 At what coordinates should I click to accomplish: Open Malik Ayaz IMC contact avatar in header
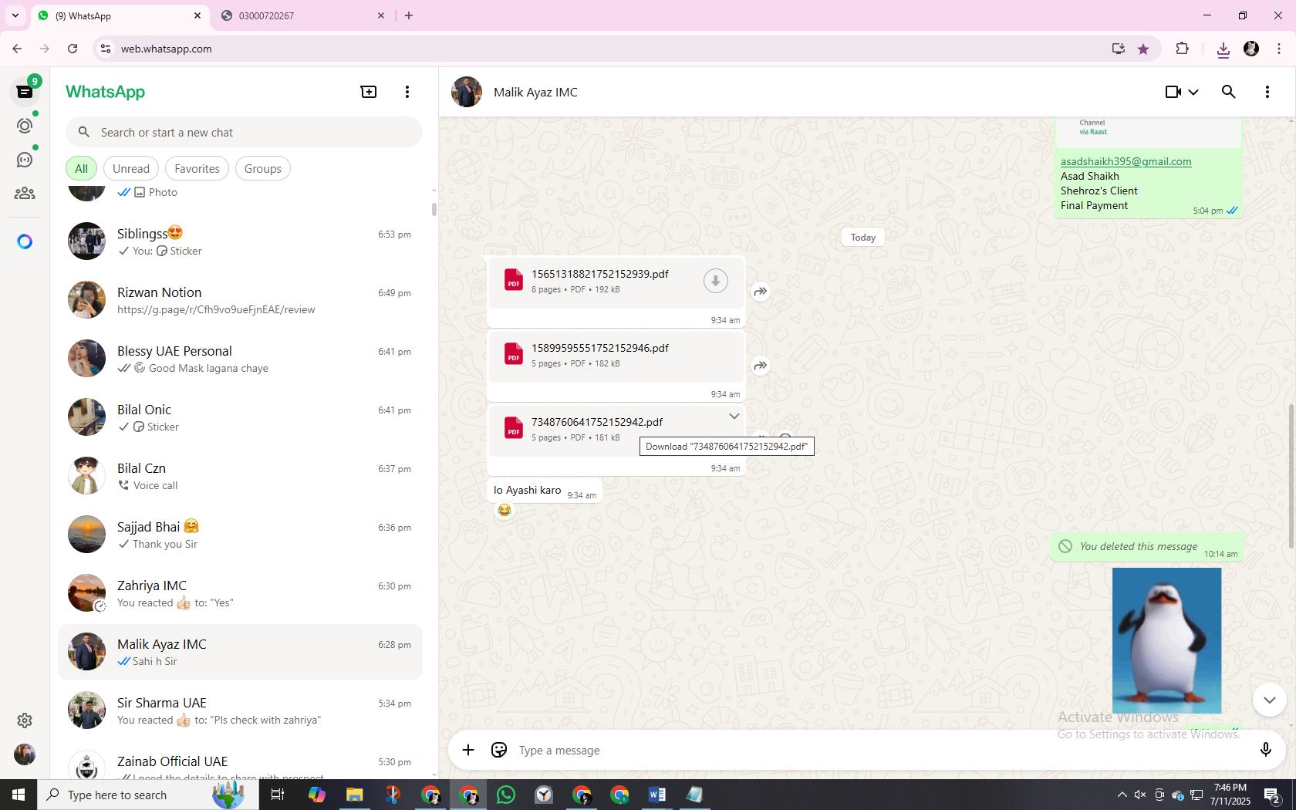(x=467, y=92)
